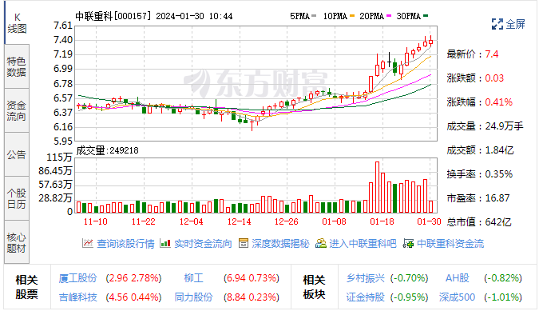Screen dimensions: 539x311
Task: Click the 11-10 date axis label
Action: tap(96, 221)
